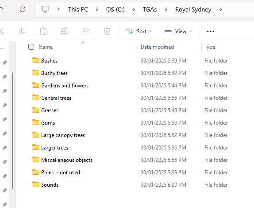Sort by the Date modified column header
This screenshot has height=208, width=254.
click(157, 47)
